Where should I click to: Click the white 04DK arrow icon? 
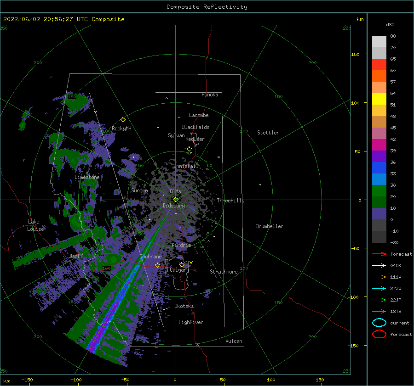(x=379, y=265)
